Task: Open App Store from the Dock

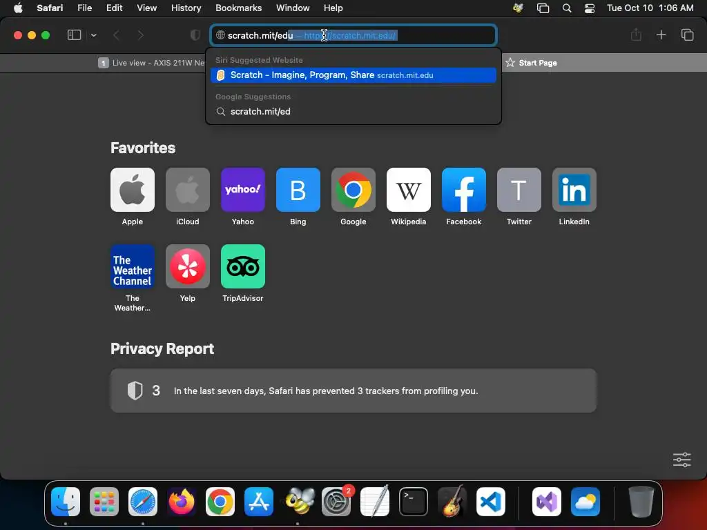Action: (x=259, y=502)
